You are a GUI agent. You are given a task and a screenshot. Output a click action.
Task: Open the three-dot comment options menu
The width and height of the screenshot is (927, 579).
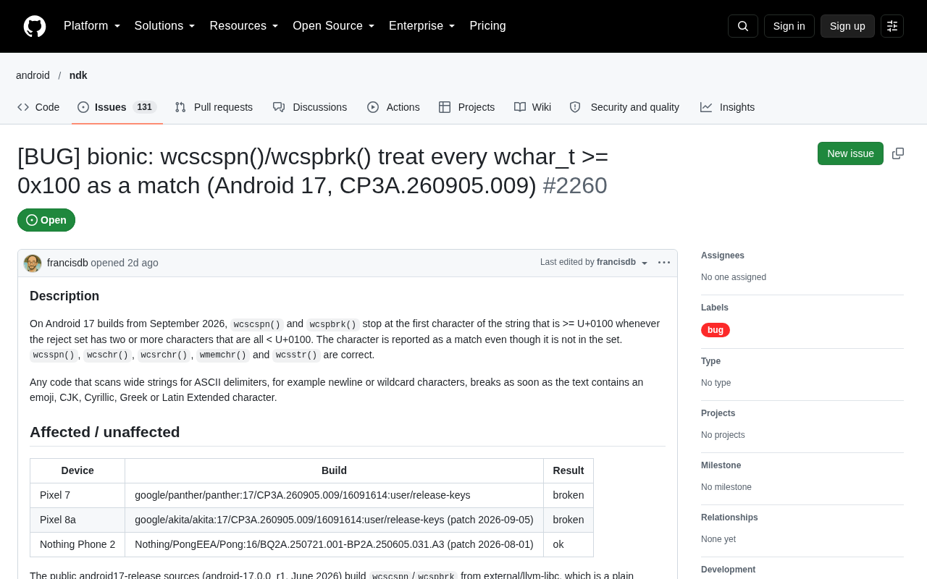click(x=664, y=263)
